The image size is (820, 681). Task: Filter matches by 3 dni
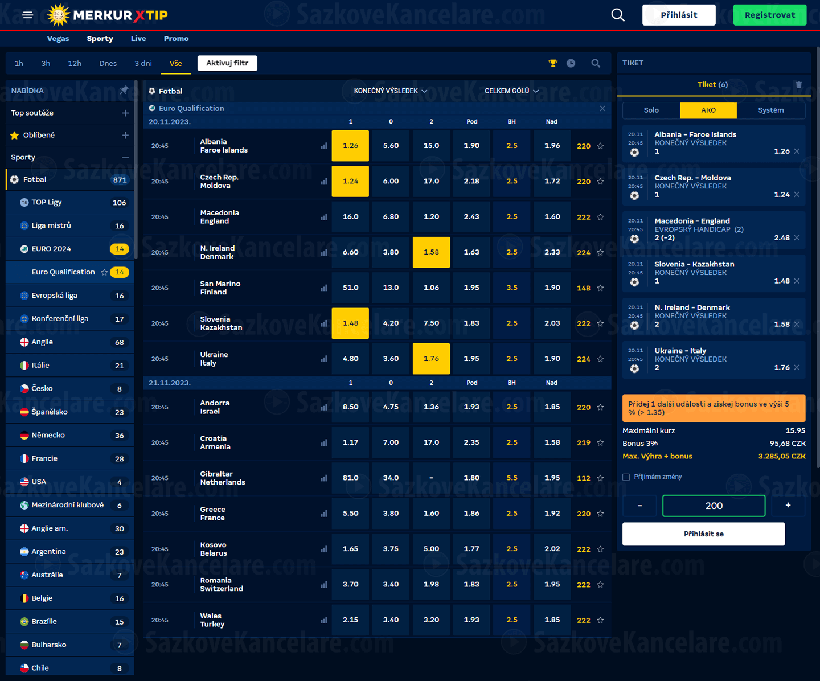[143, 63]
